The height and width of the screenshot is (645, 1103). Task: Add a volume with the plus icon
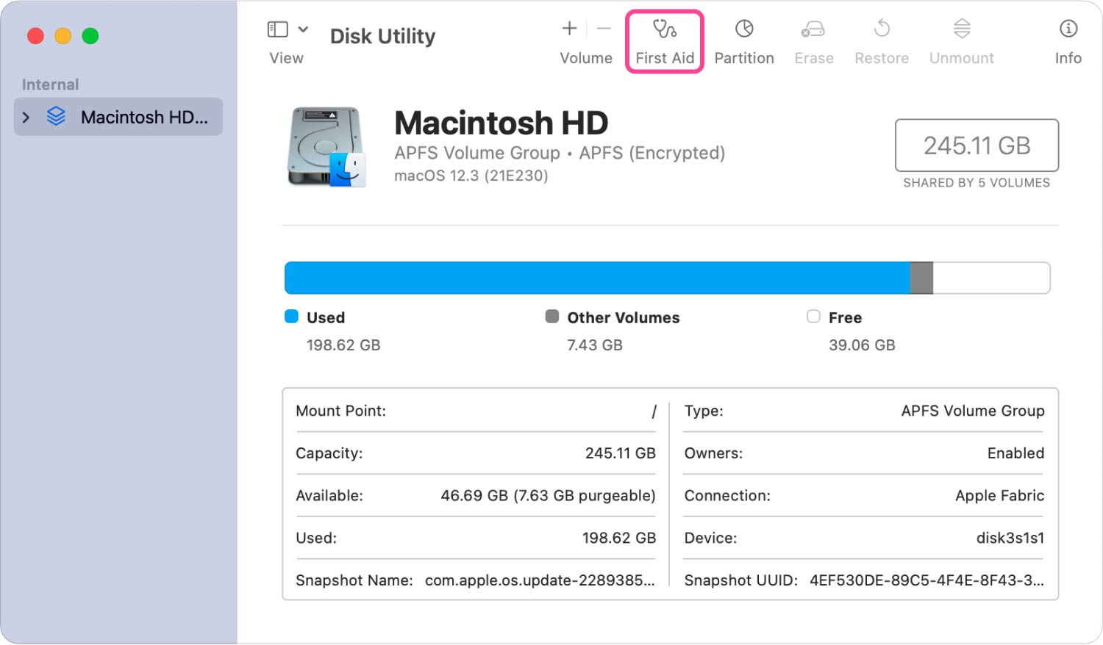569,29
